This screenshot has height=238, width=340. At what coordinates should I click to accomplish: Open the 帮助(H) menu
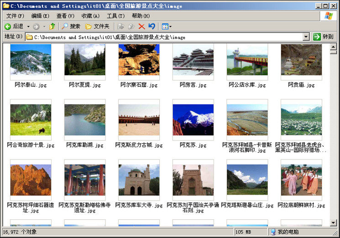pos(141,16)
